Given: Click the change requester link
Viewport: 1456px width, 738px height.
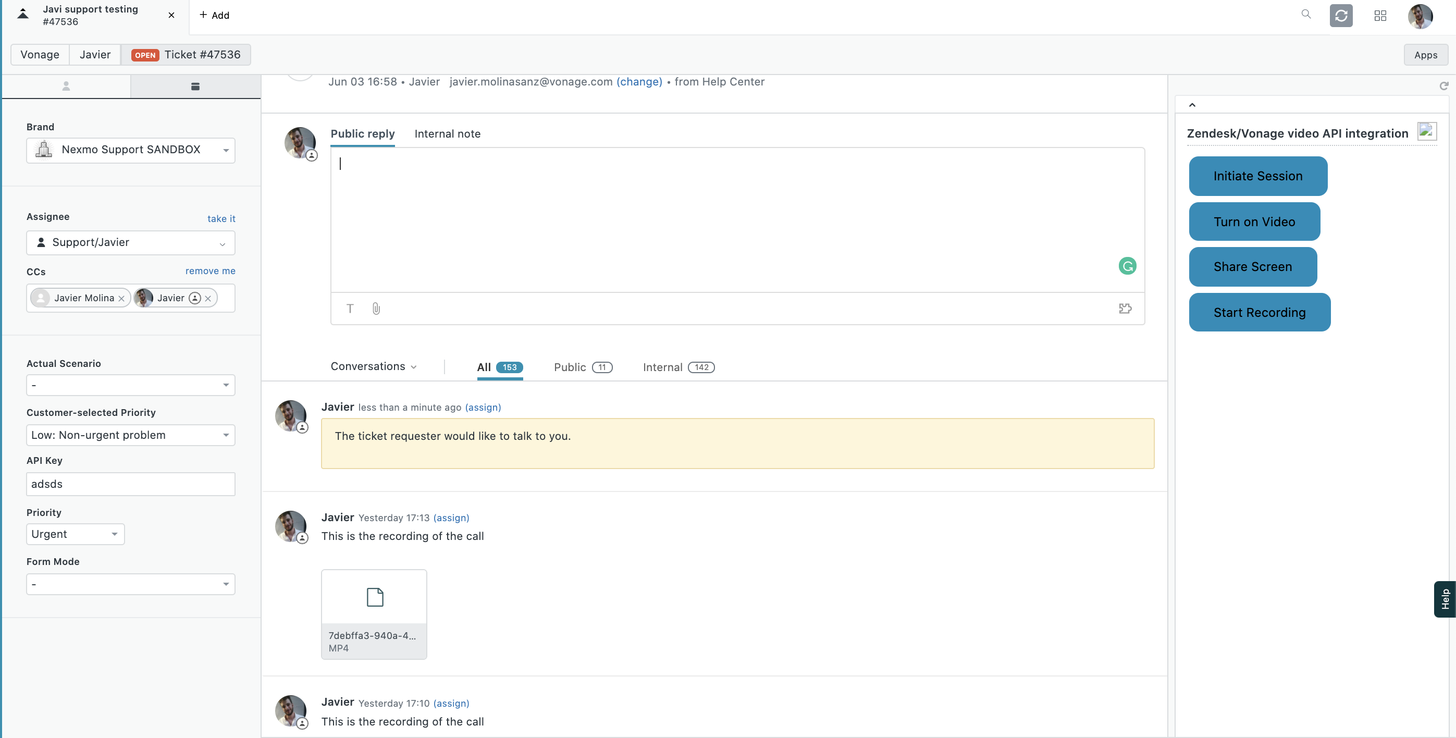Looking at the screenshot, I should coord(639,81).
